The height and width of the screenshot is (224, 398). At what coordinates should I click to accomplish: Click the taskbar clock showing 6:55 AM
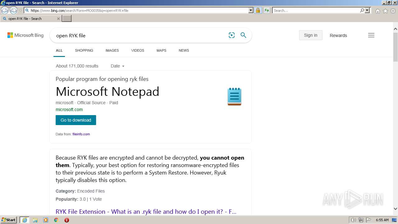point(382,220)
